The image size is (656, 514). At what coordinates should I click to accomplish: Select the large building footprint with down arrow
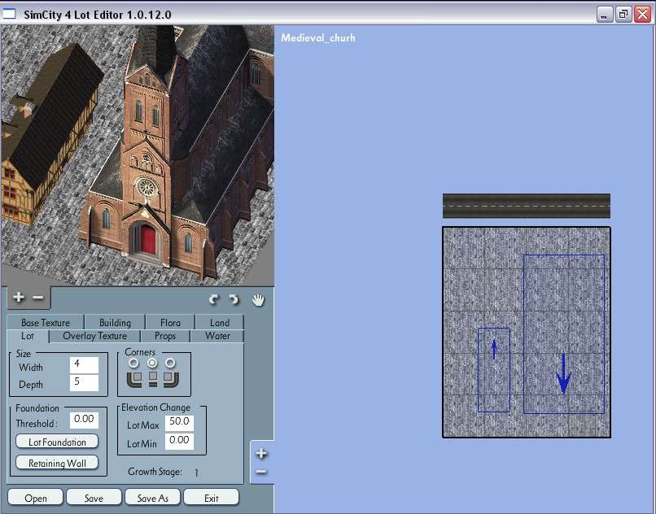564,333
